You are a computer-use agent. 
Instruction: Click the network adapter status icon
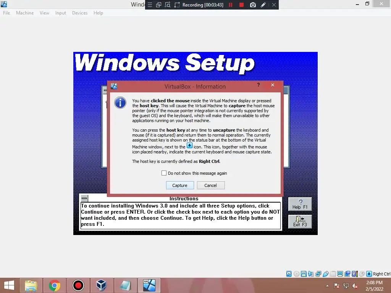coord(318,274)
